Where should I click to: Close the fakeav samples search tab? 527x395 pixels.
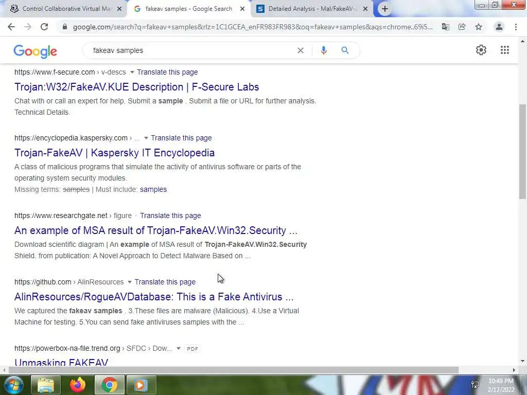pos(242,9)
